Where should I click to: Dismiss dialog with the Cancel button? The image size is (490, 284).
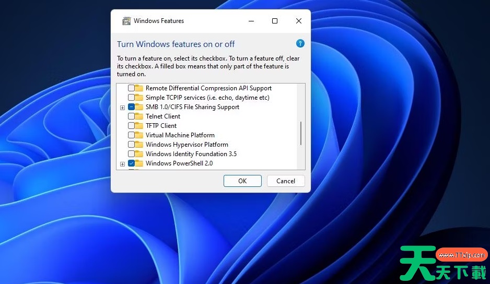tap(286, 181)
